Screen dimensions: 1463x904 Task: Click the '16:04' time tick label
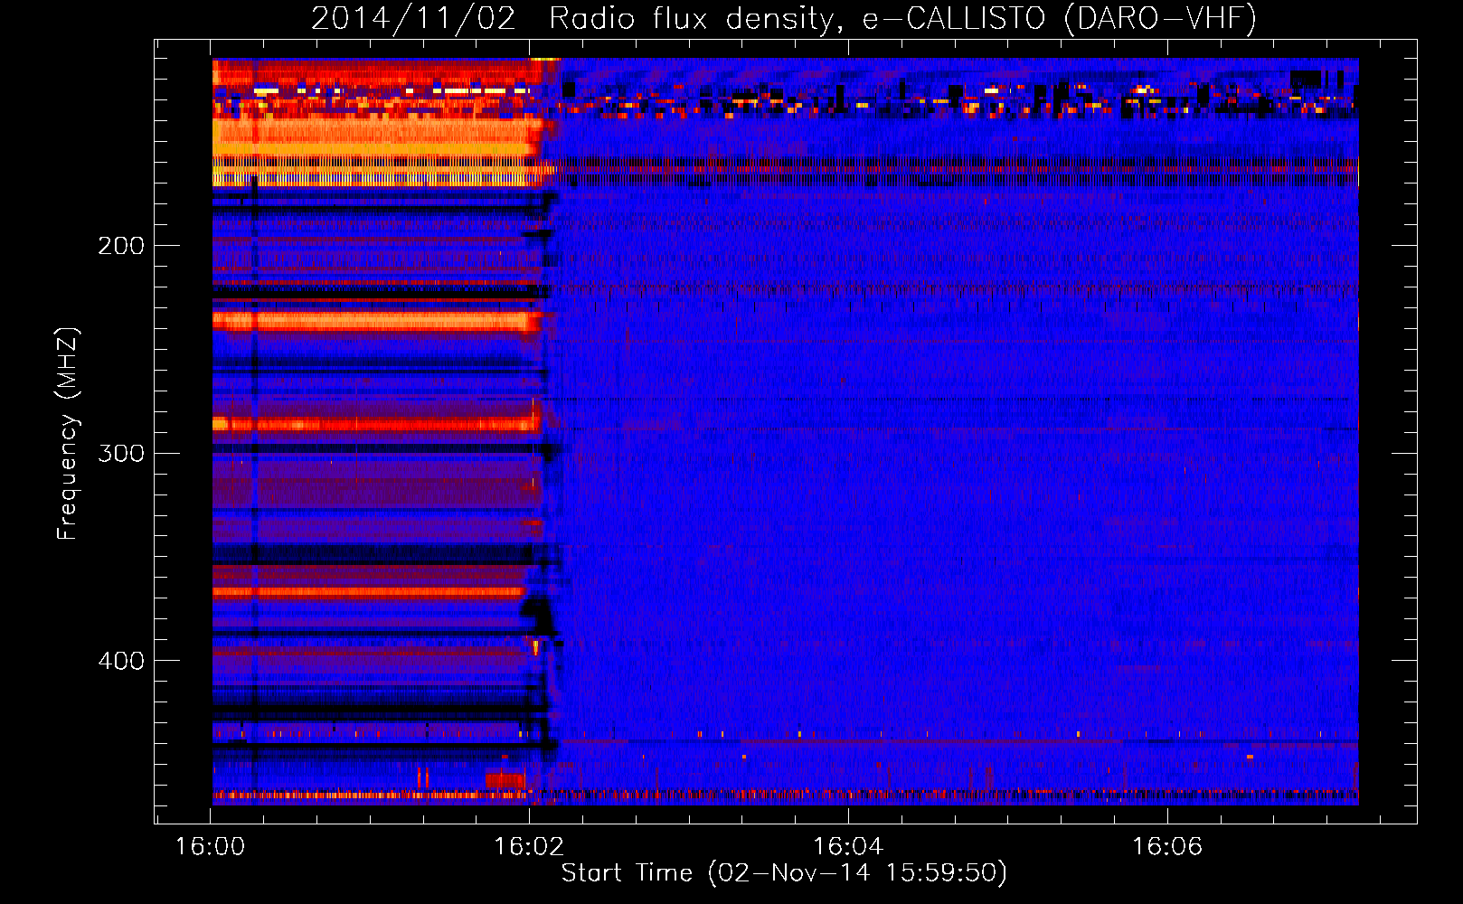pos(848,847)
